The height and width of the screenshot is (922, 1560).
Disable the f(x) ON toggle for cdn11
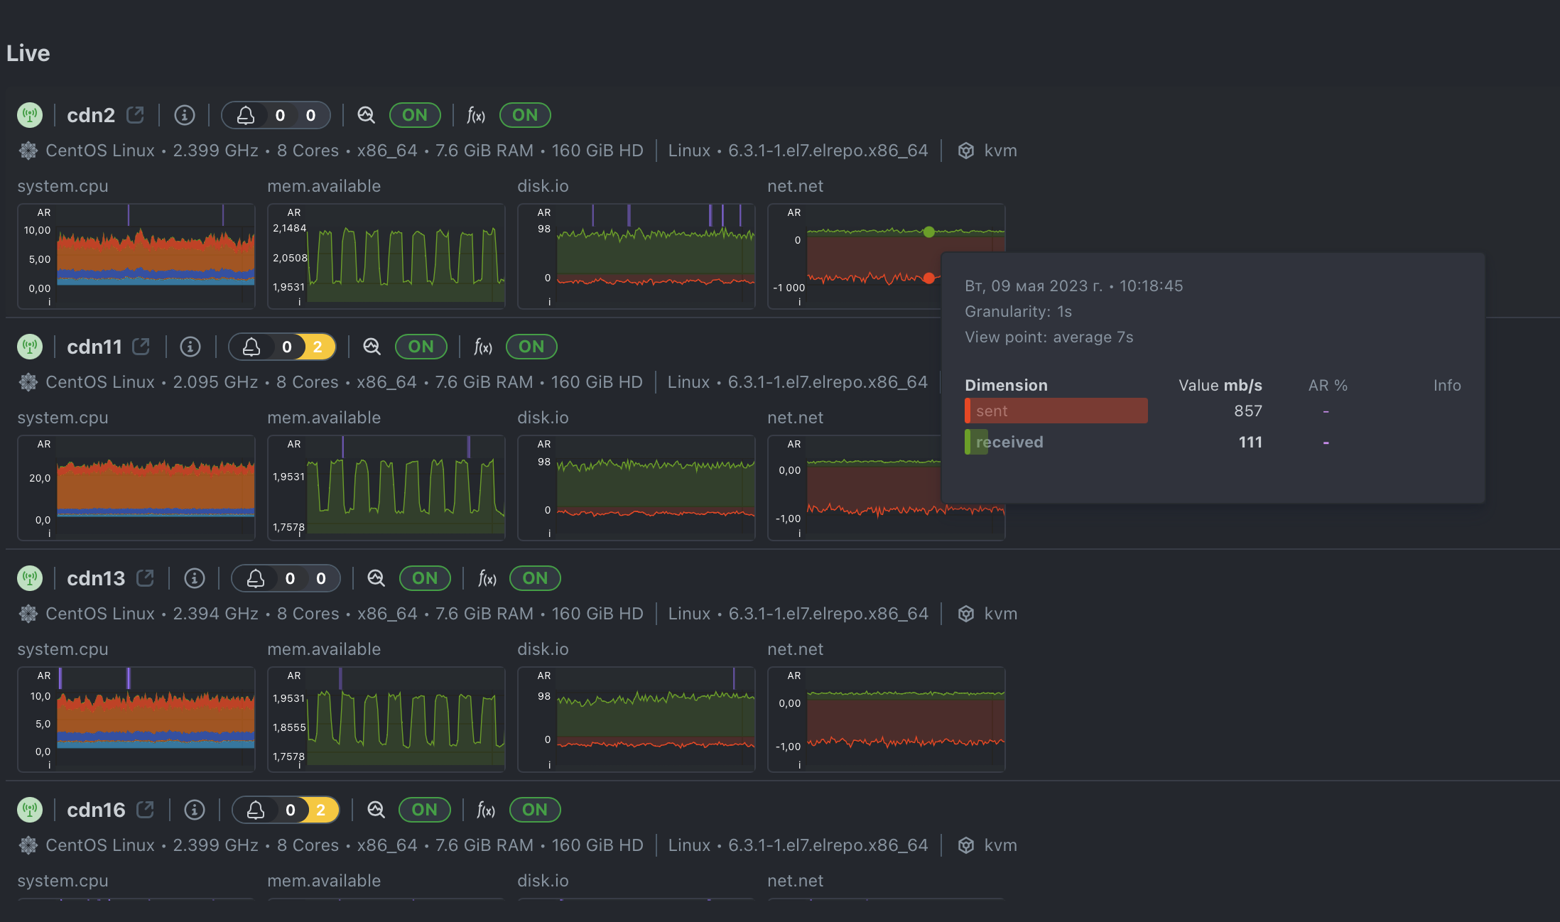coord(531,347)
